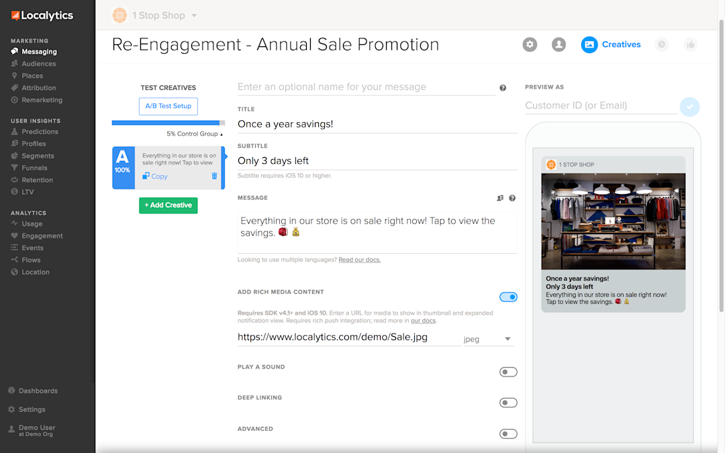
Task: Open the jpeg media type dropdown
Action: tap(488, 339)
